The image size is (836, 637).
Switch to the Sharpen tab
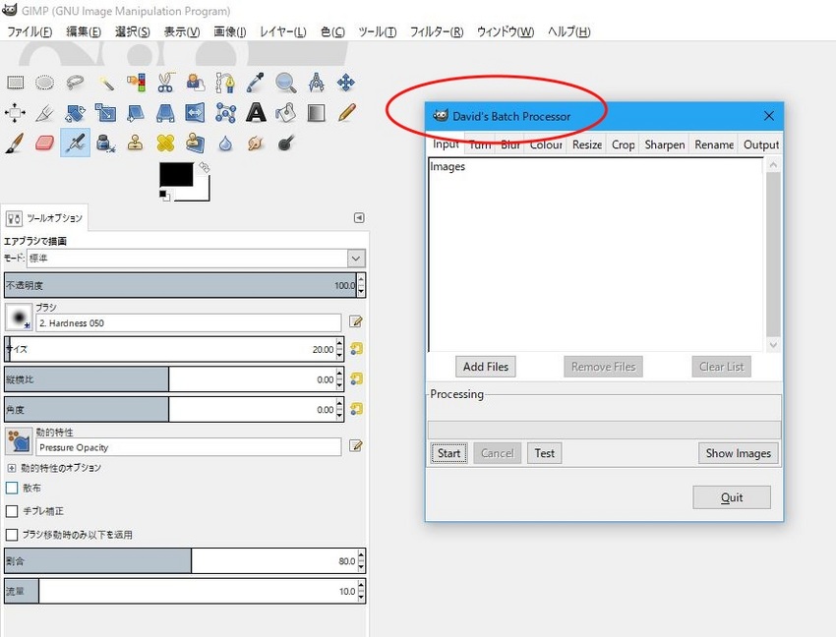664,145
